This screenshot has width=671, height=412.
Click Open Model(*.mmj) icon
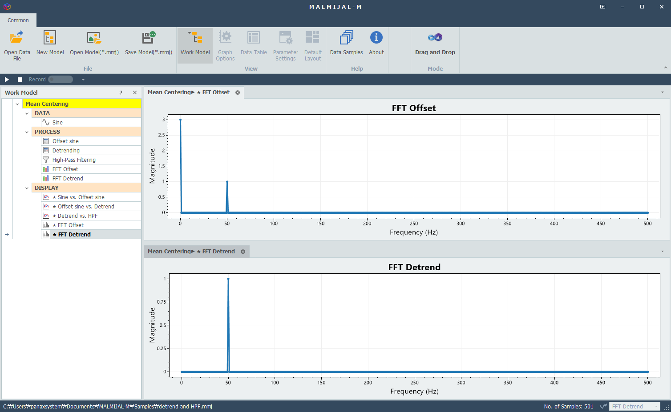94,38
